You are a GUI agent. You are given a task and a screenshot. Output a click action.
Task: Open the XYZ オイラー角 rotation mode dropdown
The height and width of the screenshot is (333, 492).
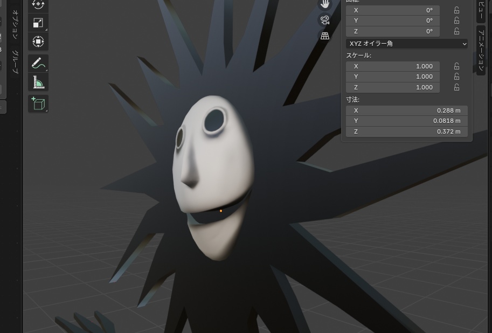pos(407,44)
